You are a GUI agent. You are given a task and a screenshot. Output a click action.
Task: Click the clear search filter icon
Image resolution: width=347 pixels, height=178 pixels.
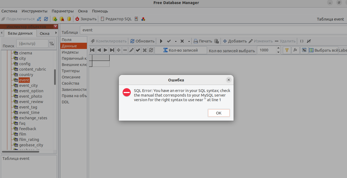tap(52, 44)
